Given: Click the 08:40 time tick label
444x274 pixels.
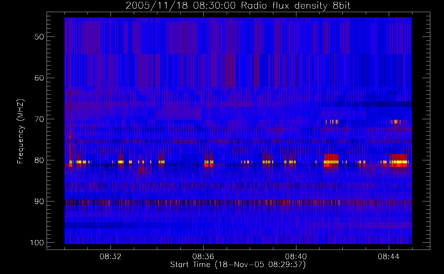Looking at the screenshot, I should click(x=296, y=257).
